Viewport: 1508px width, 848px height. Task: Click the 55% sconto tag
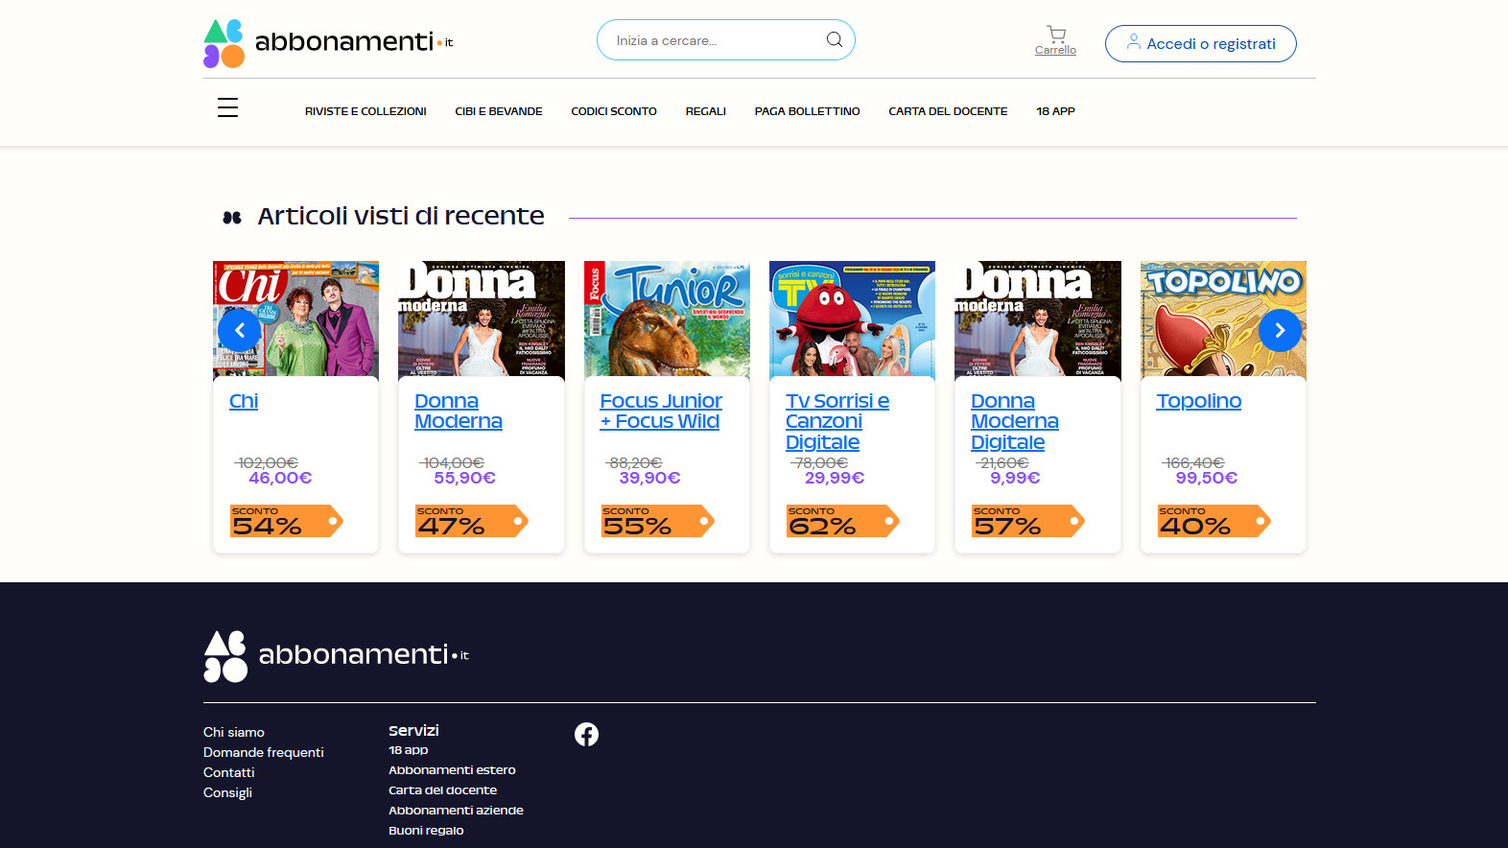click(x=657, y=521)
